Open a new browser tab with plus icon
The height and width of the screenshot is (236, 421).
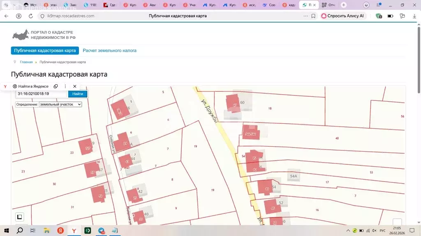(x=344, y=5)
